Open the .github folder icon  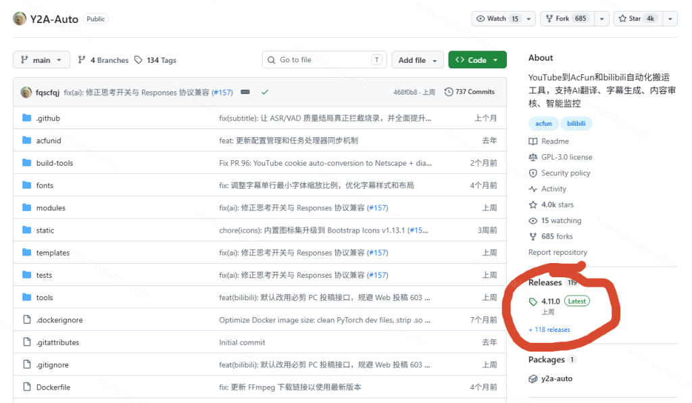coord(27,118)
